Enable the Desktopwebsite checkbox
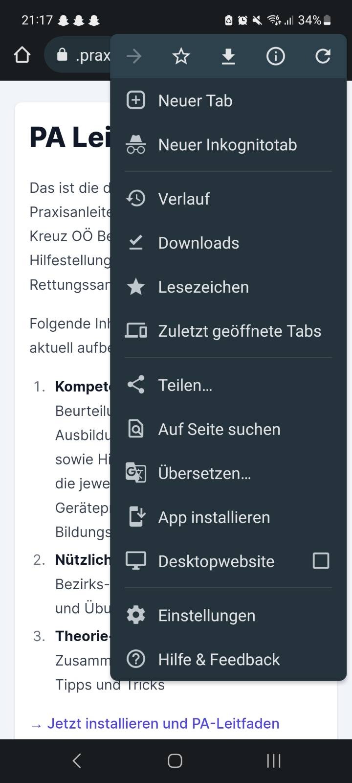The height and width of the screenshot is (783, 352). pos(321,561)
